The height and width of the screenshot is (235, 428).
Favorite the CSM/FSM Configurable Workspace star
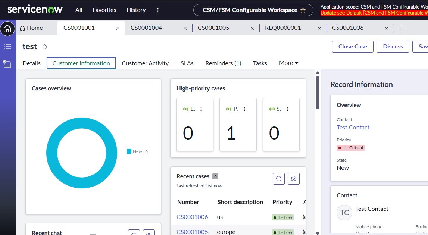pos(303,10)
